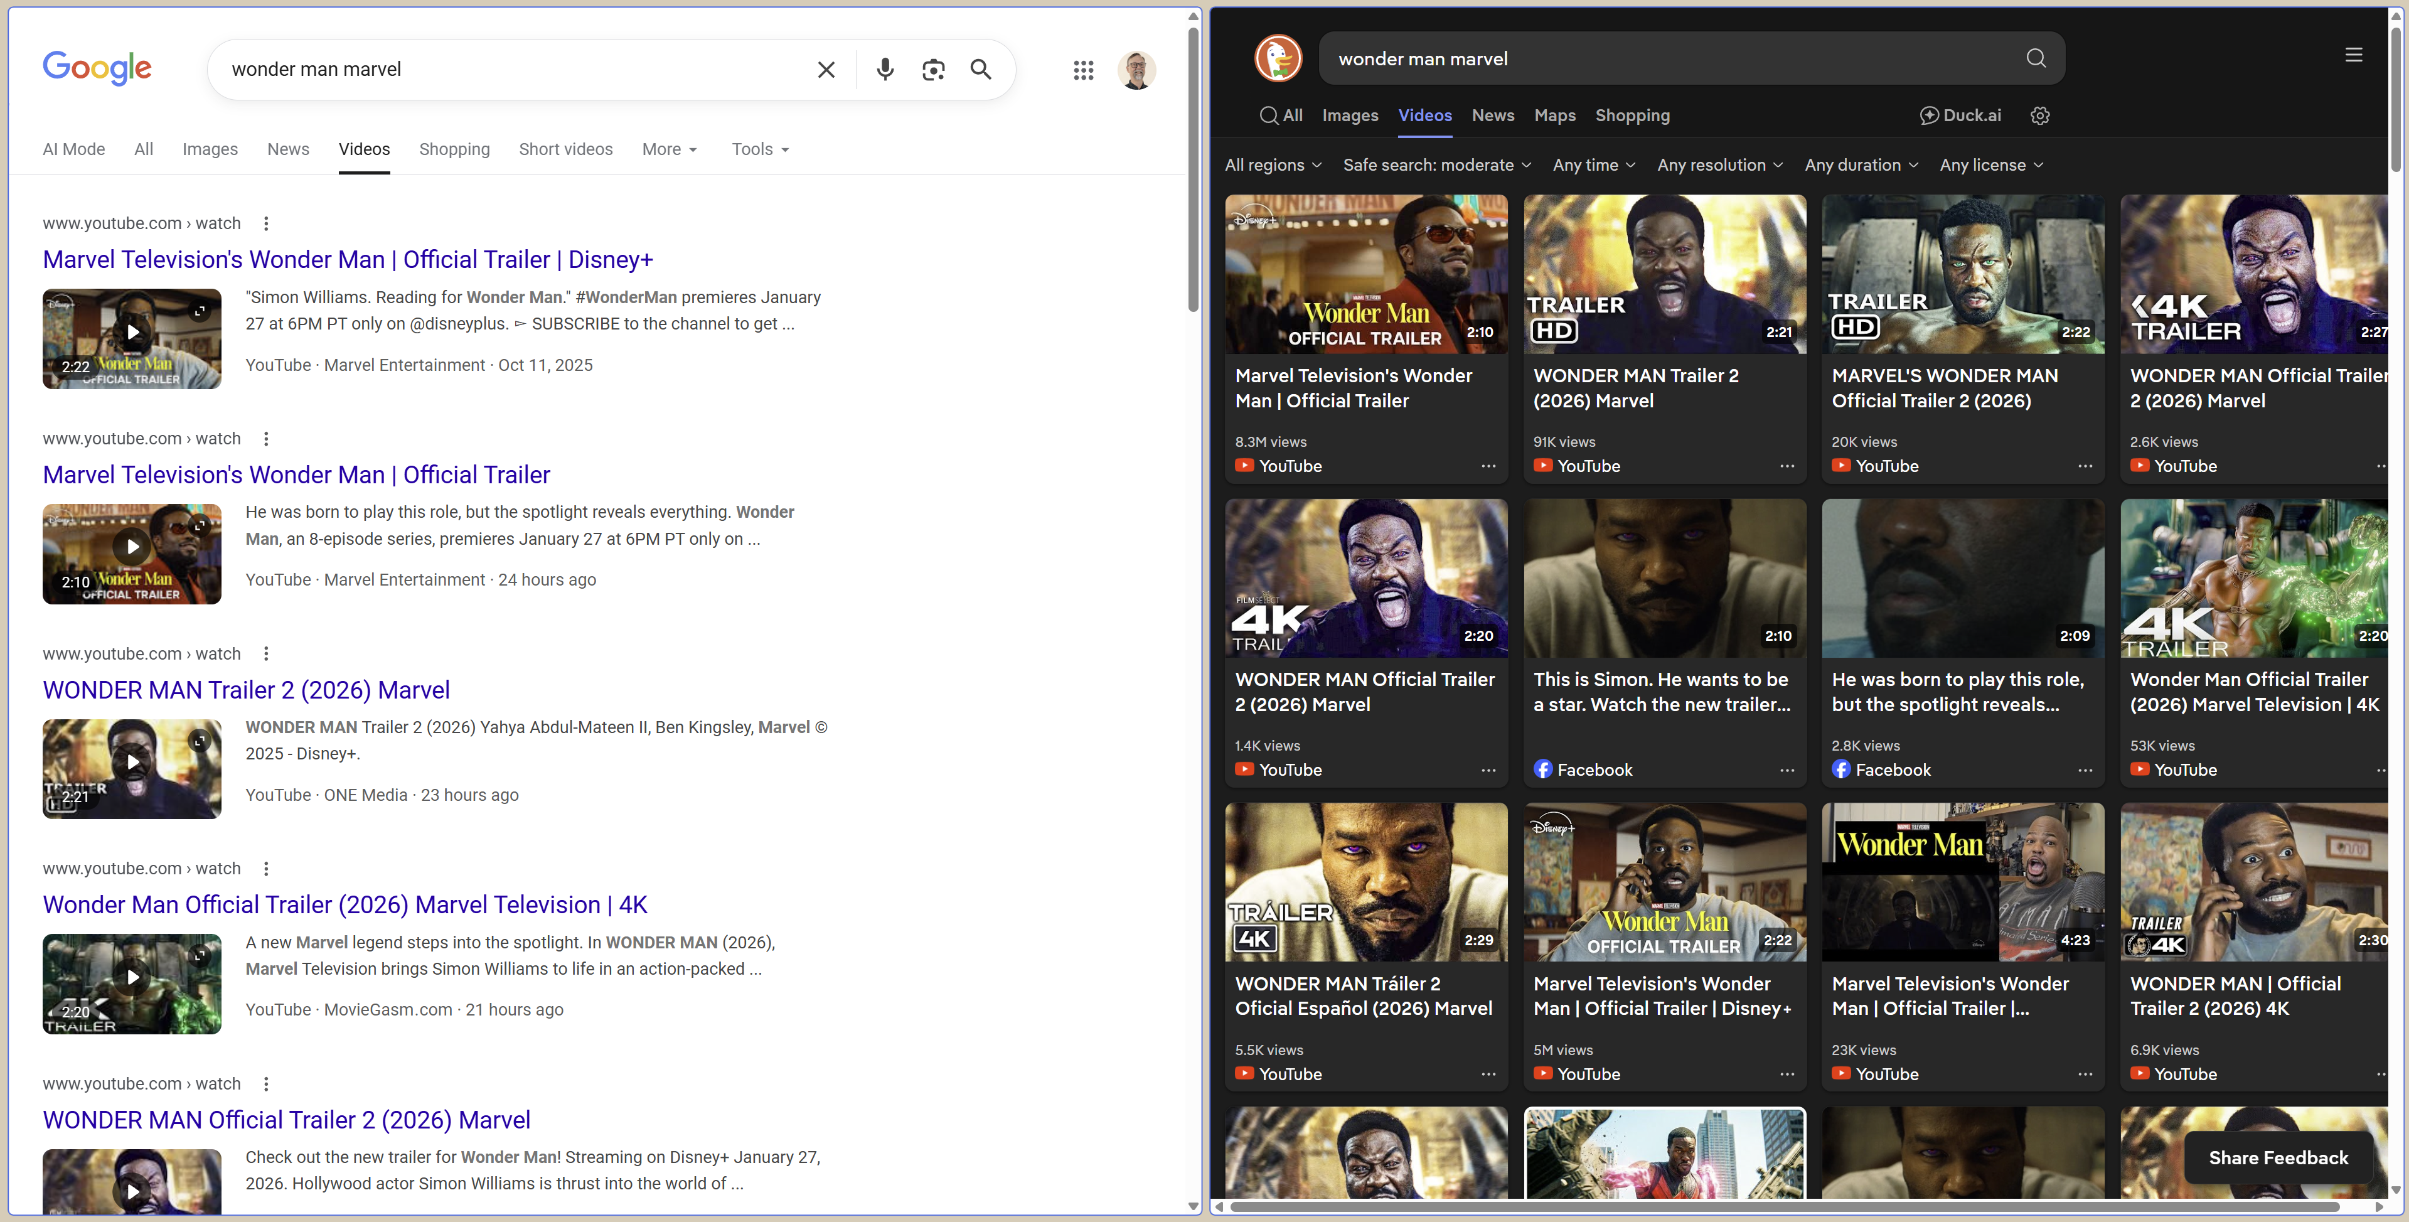This screenshot has height=1222, width=2409.
Task: Open DuckDuckGo settings gear icon
Action: (2039, 115)
